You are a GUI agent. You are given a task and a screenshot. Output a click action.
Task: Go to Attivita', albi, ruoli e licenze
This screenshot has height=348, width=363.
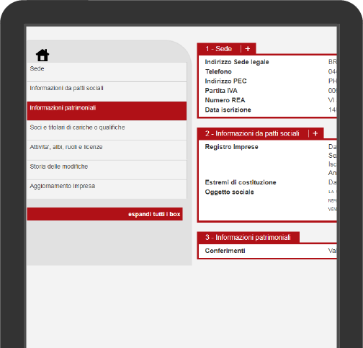(x=107, y=151)
